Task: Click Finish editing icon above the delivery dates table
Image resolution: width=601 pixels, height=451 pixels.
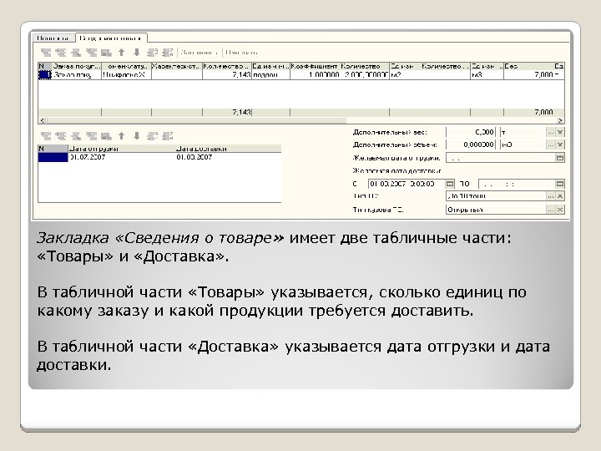Action: pos(106,136)
